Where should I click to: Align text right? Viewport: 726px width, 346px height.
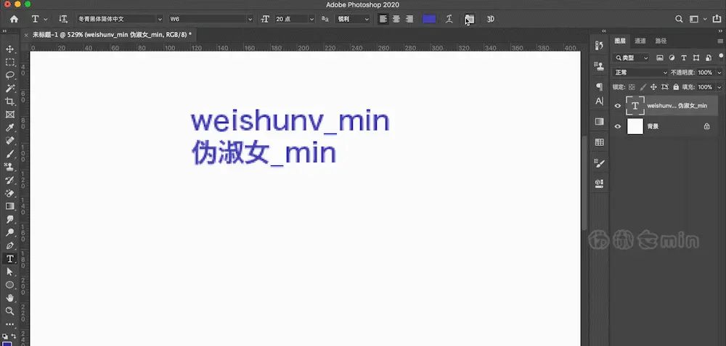[409, 19]
